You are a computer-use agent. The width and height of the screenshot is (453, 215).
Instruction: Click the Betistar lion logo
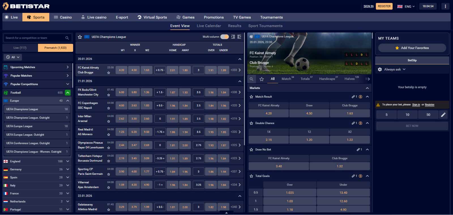tap(5, 6)
